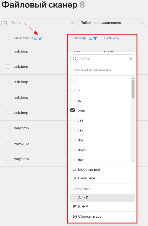Toggle the select-all checkbox in the table header
The image size is (148, 226).
point(8,38)
